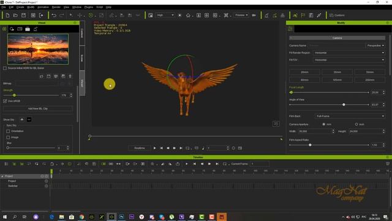The image size is (392, 221).
Task: Select the green Rotate tool
Action: [x=91, y=15]
